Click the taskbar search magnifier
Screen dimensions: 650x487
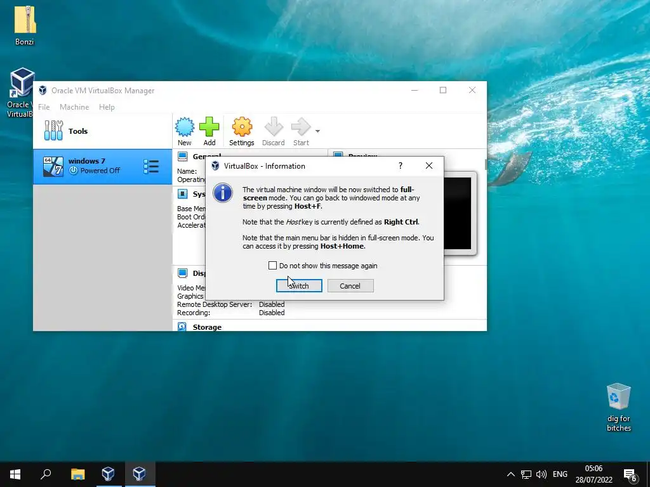point(46,474)
